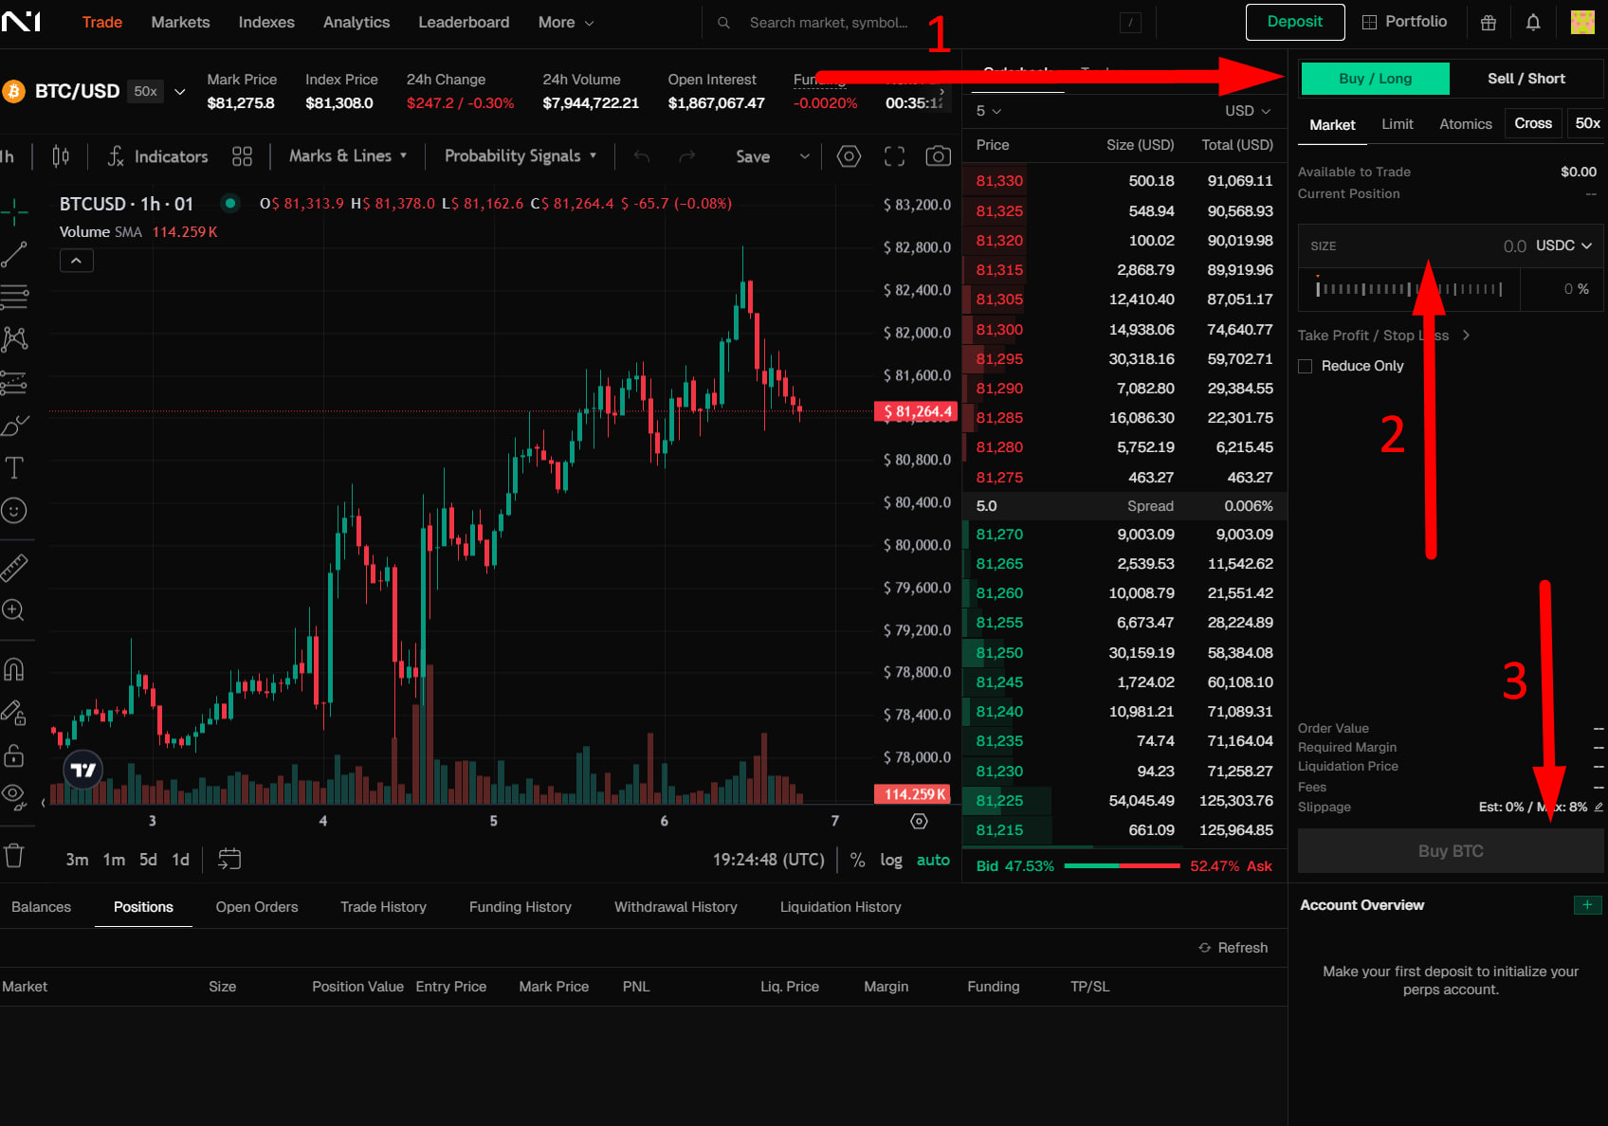Choose the Sell / Short button
The image size is (1608, 1126).
tap(1526, 79)
